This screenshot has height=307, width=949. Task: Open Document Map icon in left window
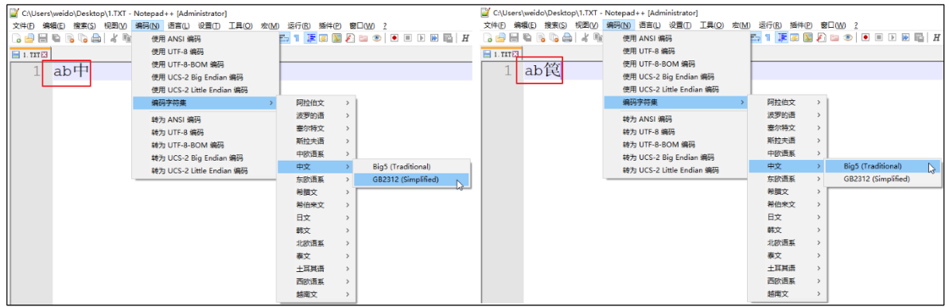click(336, 38)
